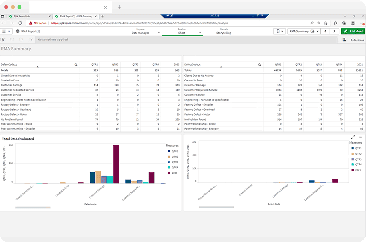This screenshot has height=242, width=366.
Task: Go to the next sheet arrow
Action: click(x=334, y=31)
